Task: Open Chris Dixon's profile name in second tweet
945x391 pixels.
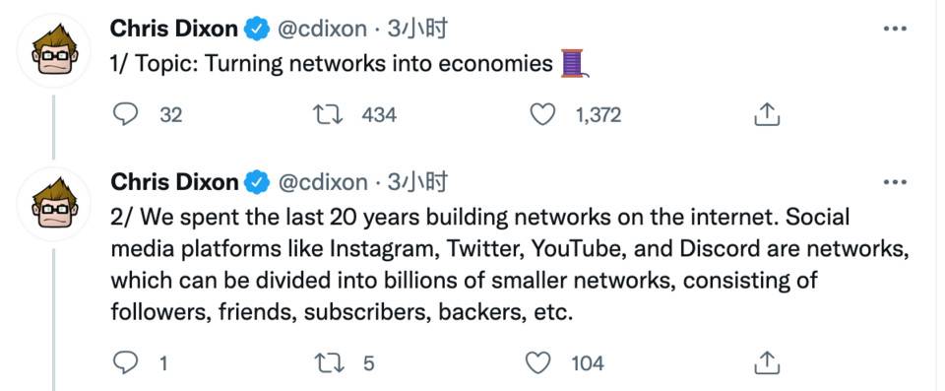Action: coord(175,182)
